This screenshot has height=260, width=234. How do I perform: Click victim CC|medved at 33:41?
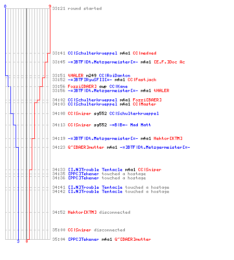pyautogui.click(x=145, y=53)
